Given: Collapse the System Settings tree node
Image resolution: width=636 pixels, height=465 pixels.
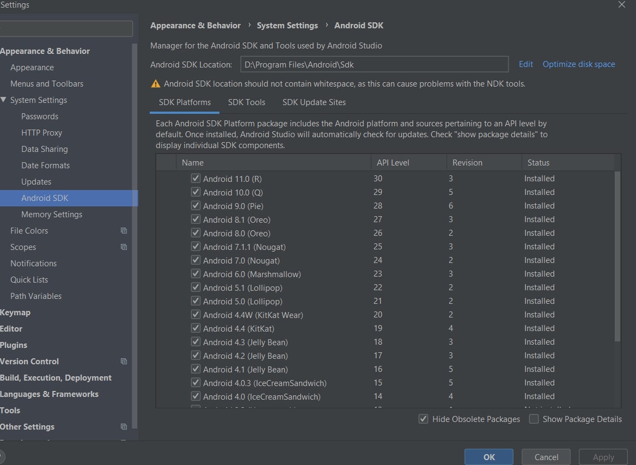Looking at the screenshot, I should tap(4, 100).
